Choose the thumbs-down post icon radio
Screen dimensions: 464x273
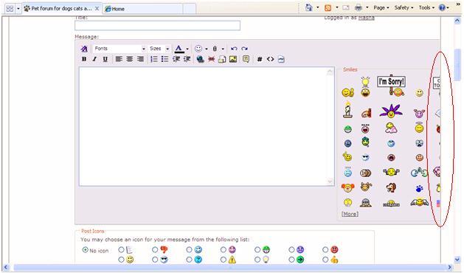pos(155,249)
